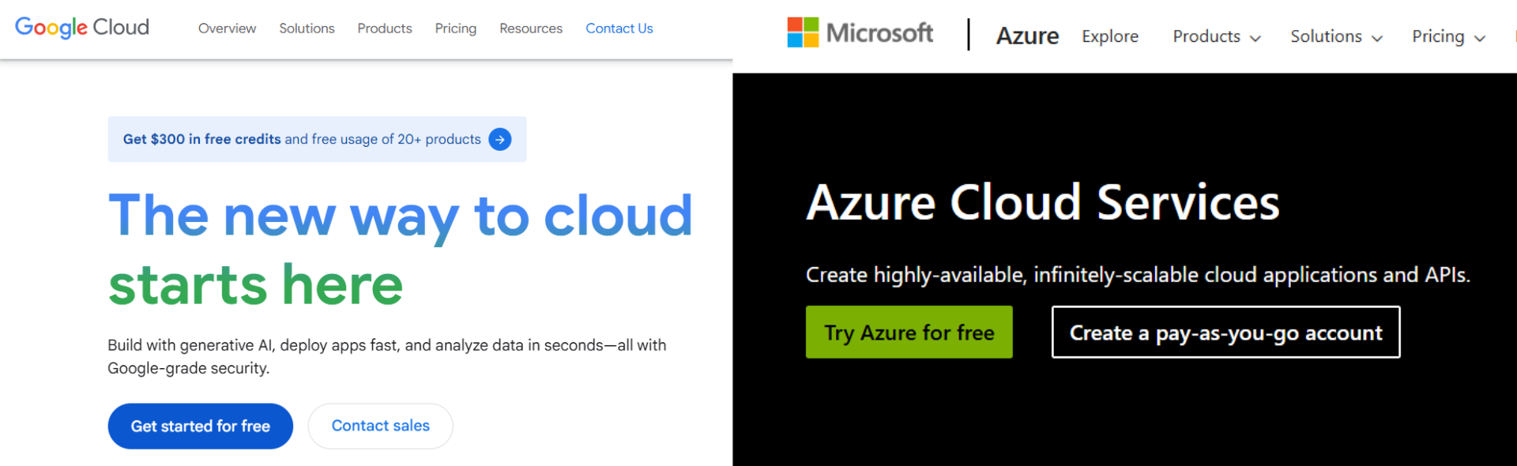Open the Explore menu on Azure
1517x466 pixels.
pyautogui.click(x=1110, y=36)
